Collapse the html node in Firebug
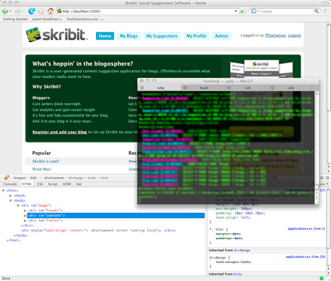Screen dimensions: 331x281 point(3,190)
